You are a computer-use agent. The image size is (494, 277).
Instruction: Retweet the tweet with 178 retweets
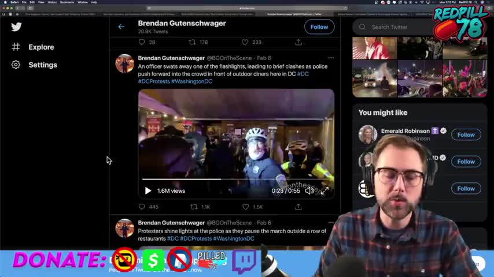pos(192,42)
